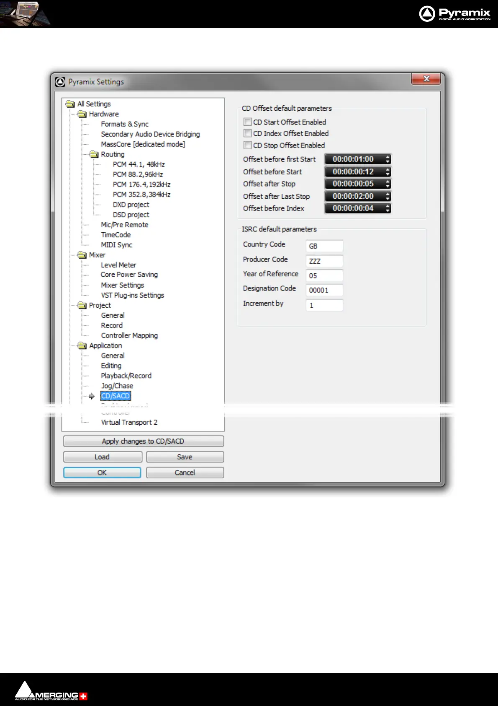Click the Routing folder icon
498x706 pixels.
pos(94,154)
